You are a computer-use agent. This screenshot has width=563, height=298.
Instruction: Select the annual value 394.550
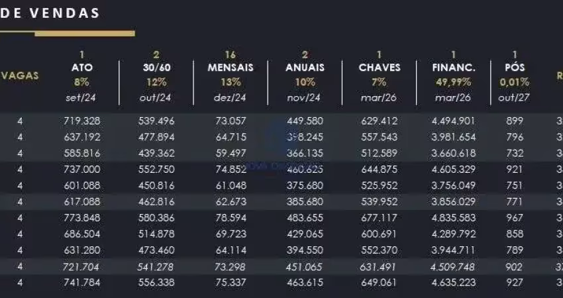[x=305, y=250]
